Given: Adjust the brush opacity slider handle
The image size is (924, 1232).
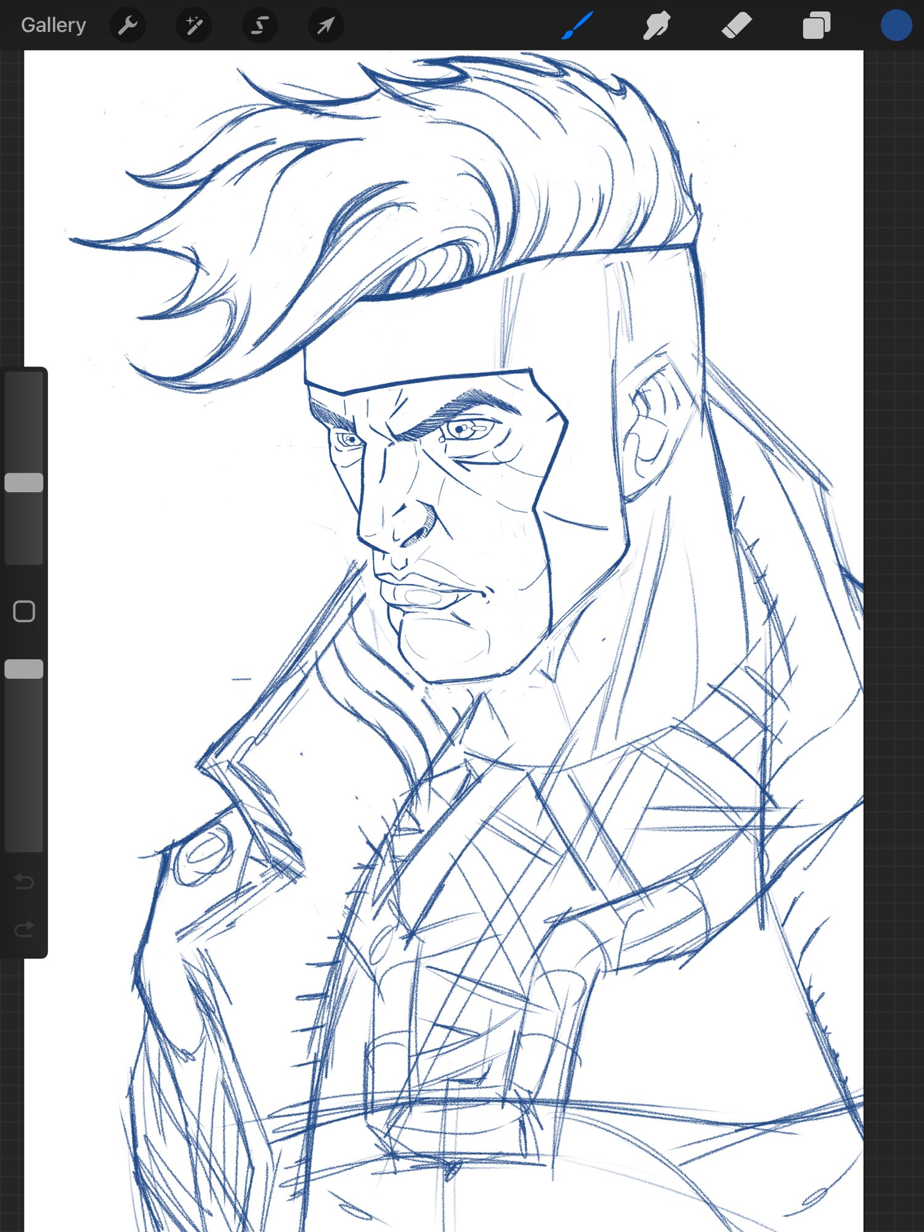Looking at the screenshot, I should pyautogui.click(x=24, y=669).
